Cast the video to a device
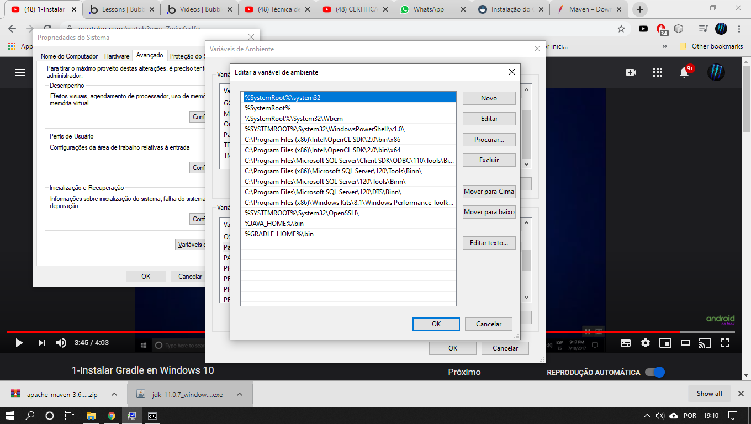Viewport: 751px width, 424px height. (705, 343)
